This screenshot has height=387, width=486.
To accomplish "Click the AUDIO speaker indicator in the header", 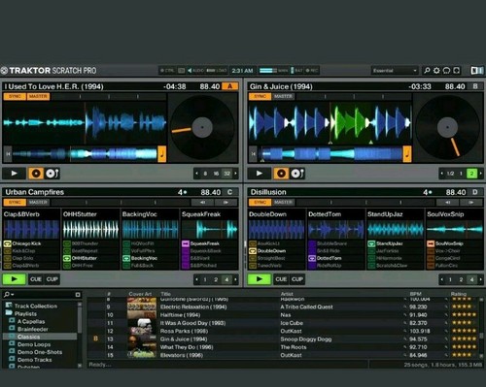I will (x=195, y=71).
